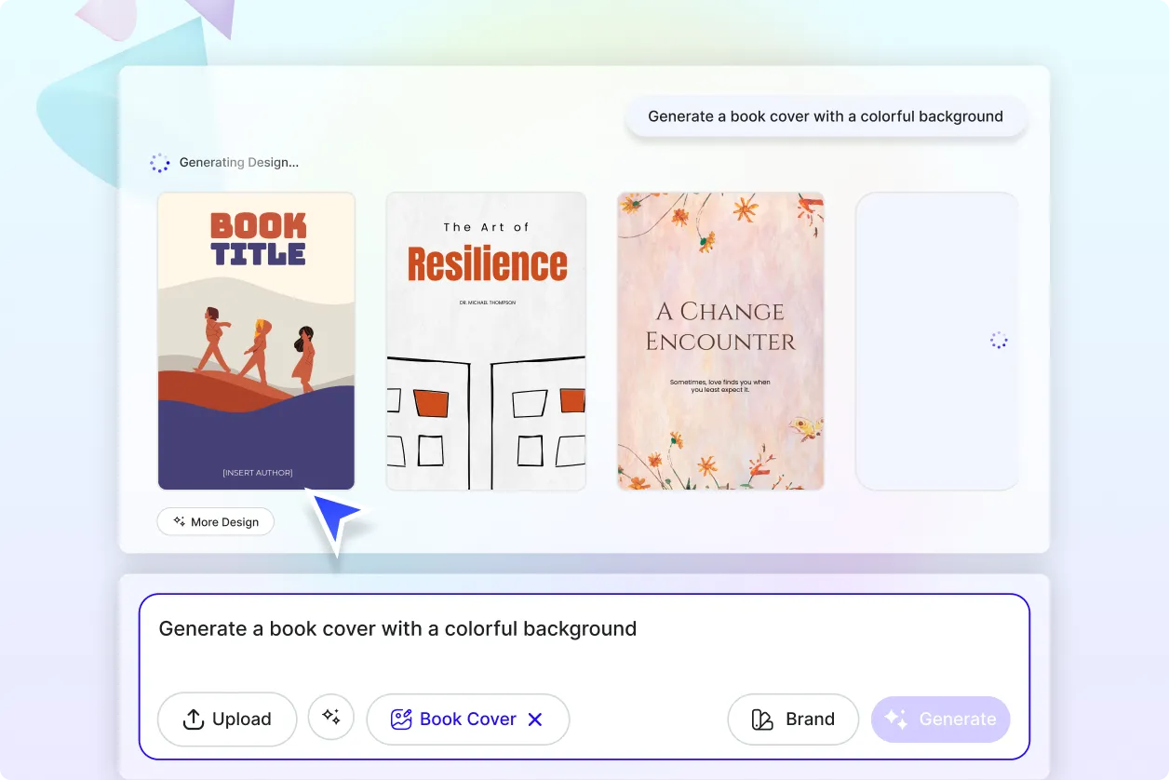Screen dimensions: 1169x780
Task: Open More Design options
Action: (x=215, y=521)
